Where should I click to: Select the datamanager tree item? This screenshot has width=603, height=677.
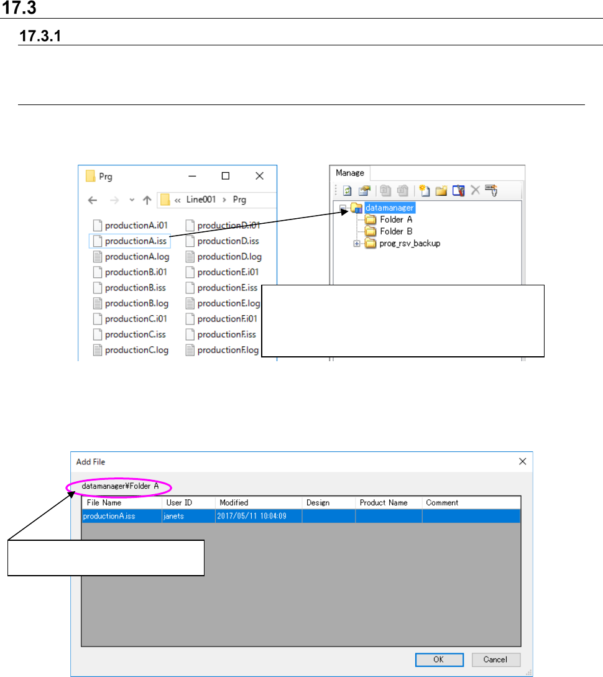point(389,208)
